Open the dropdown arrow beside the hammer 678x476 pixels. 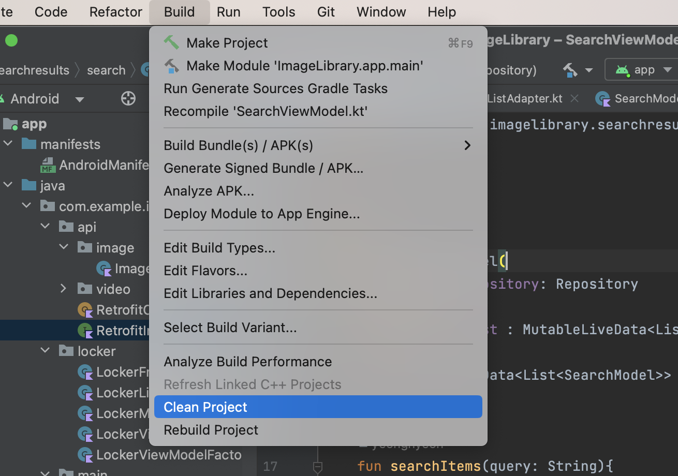click(589, 70)
